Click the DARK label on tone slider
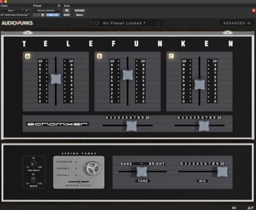256x210 pixels. click(126, 164)
